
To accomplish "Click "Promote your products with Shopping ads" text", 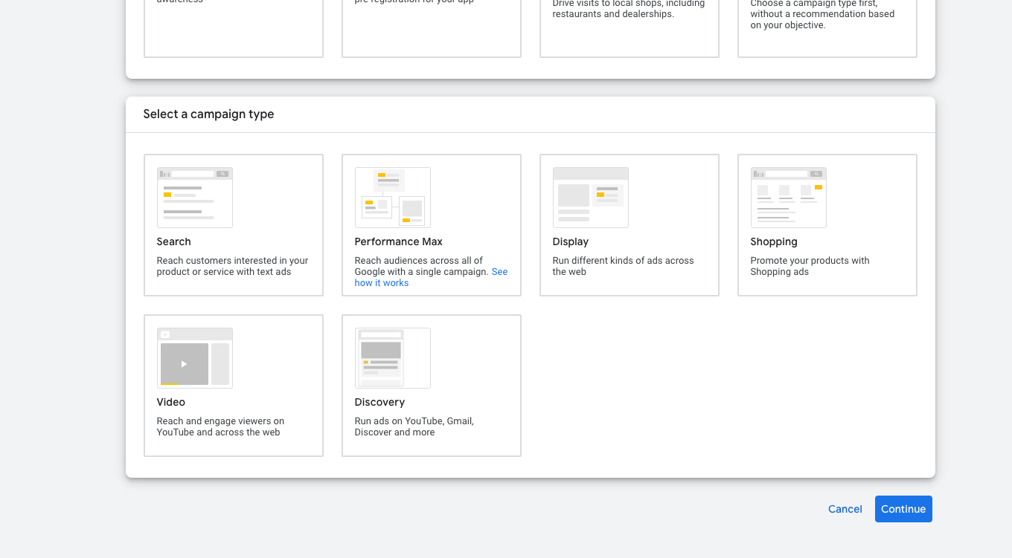I will click(810, 266).
